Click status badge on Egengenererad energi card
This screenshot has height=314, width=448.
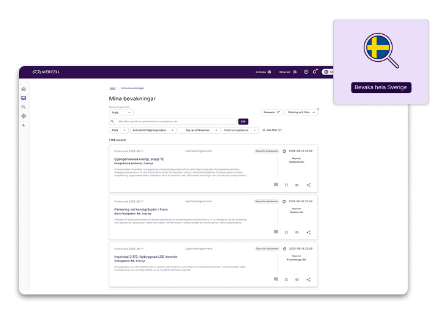click(x=267, y=151)
